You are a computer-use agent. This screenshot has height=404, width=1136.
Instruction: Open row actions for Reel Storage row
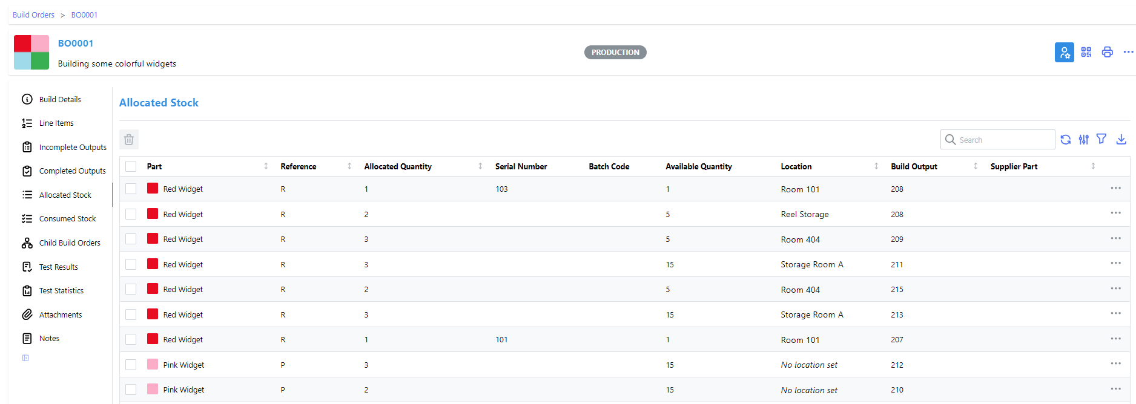click(1116, 213)
